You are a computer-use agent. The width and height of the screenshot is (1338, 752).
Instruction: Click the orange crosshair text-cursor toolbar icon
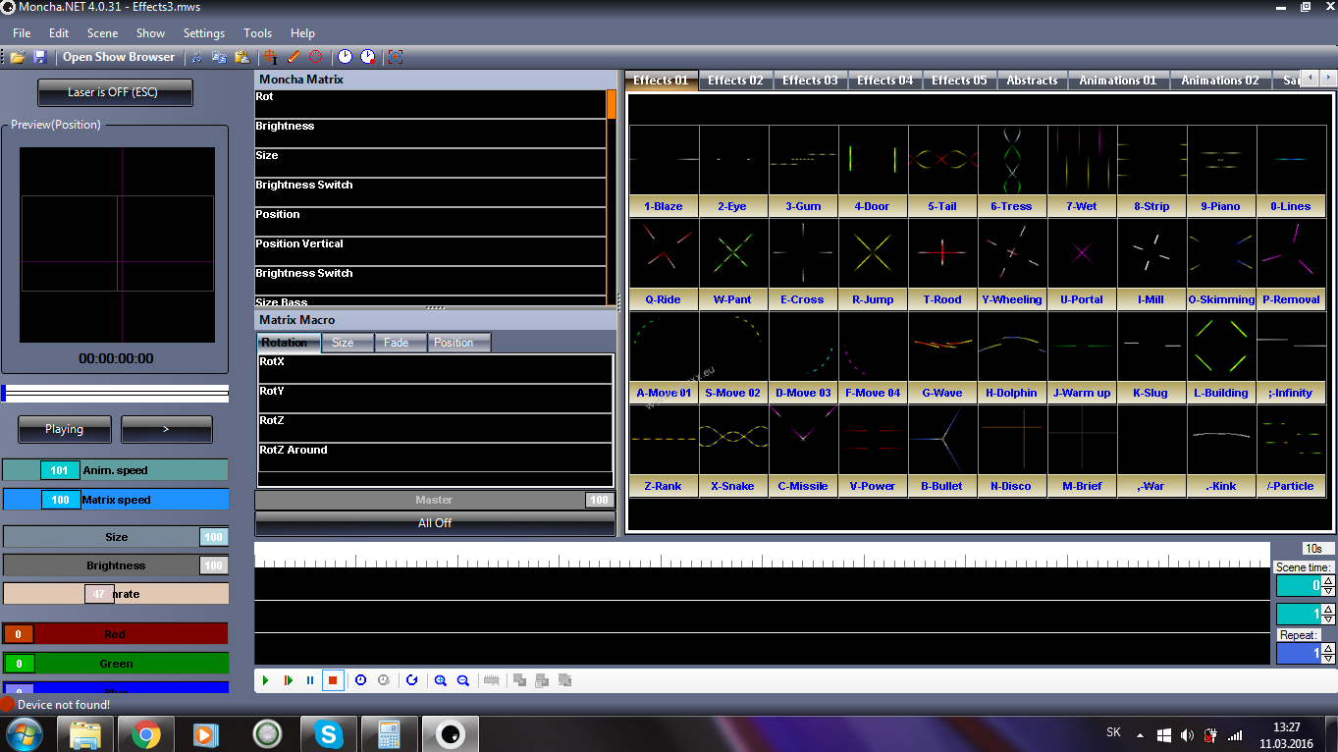(270, 57)
